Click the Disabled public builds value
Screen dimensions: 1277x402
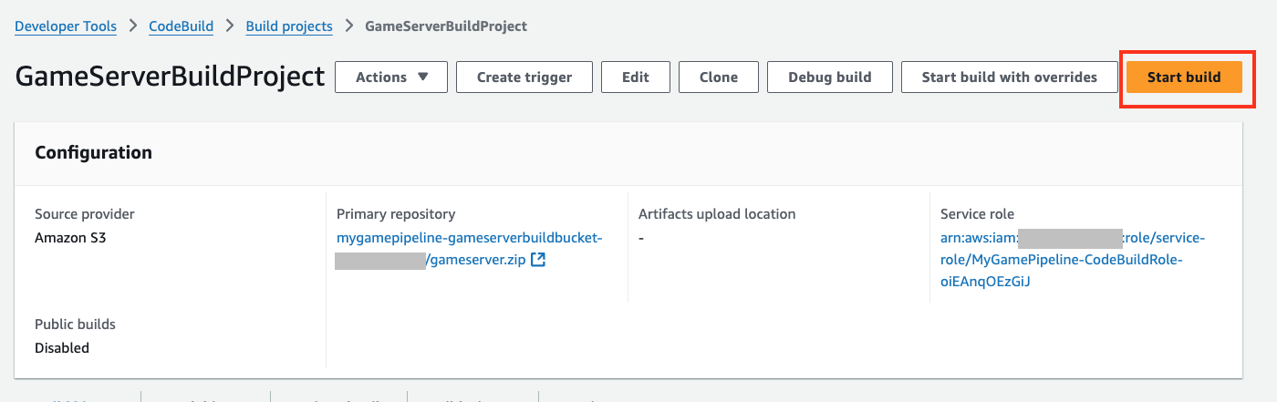[x=62, y=347]
